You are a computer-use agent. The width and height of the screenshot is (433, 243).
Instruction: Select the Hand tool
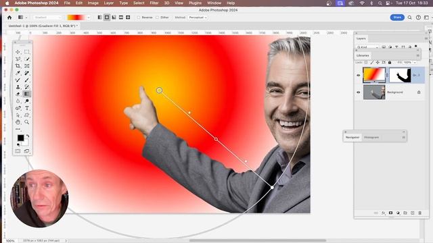click(x=18, y=122)
